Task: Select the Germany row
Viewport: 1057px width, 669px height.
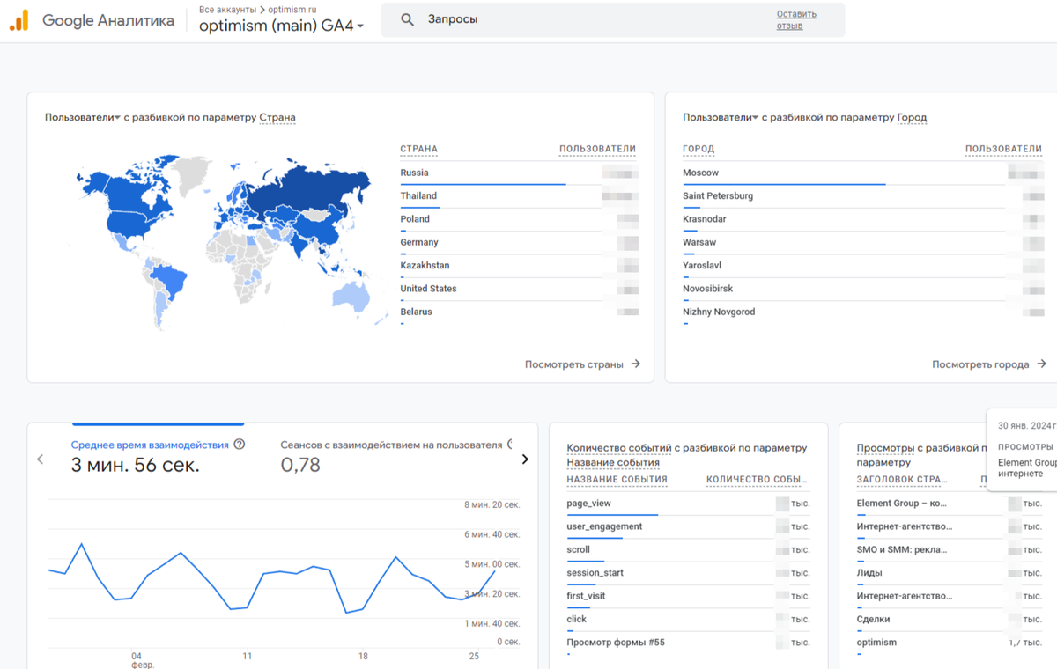Action: (518, 242)
